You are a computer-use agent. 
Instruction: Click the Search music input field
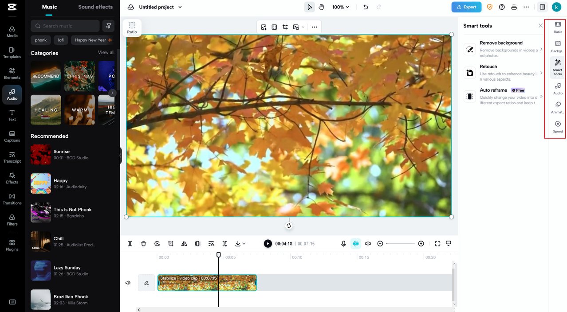(65, 26)
